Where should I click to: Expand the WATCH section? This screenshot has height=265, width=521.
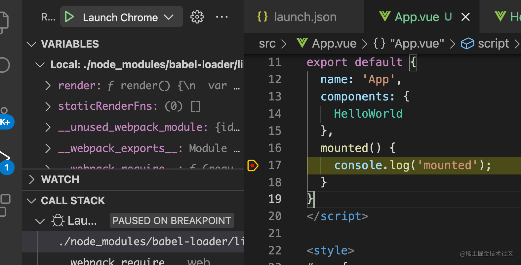(32, 179)
